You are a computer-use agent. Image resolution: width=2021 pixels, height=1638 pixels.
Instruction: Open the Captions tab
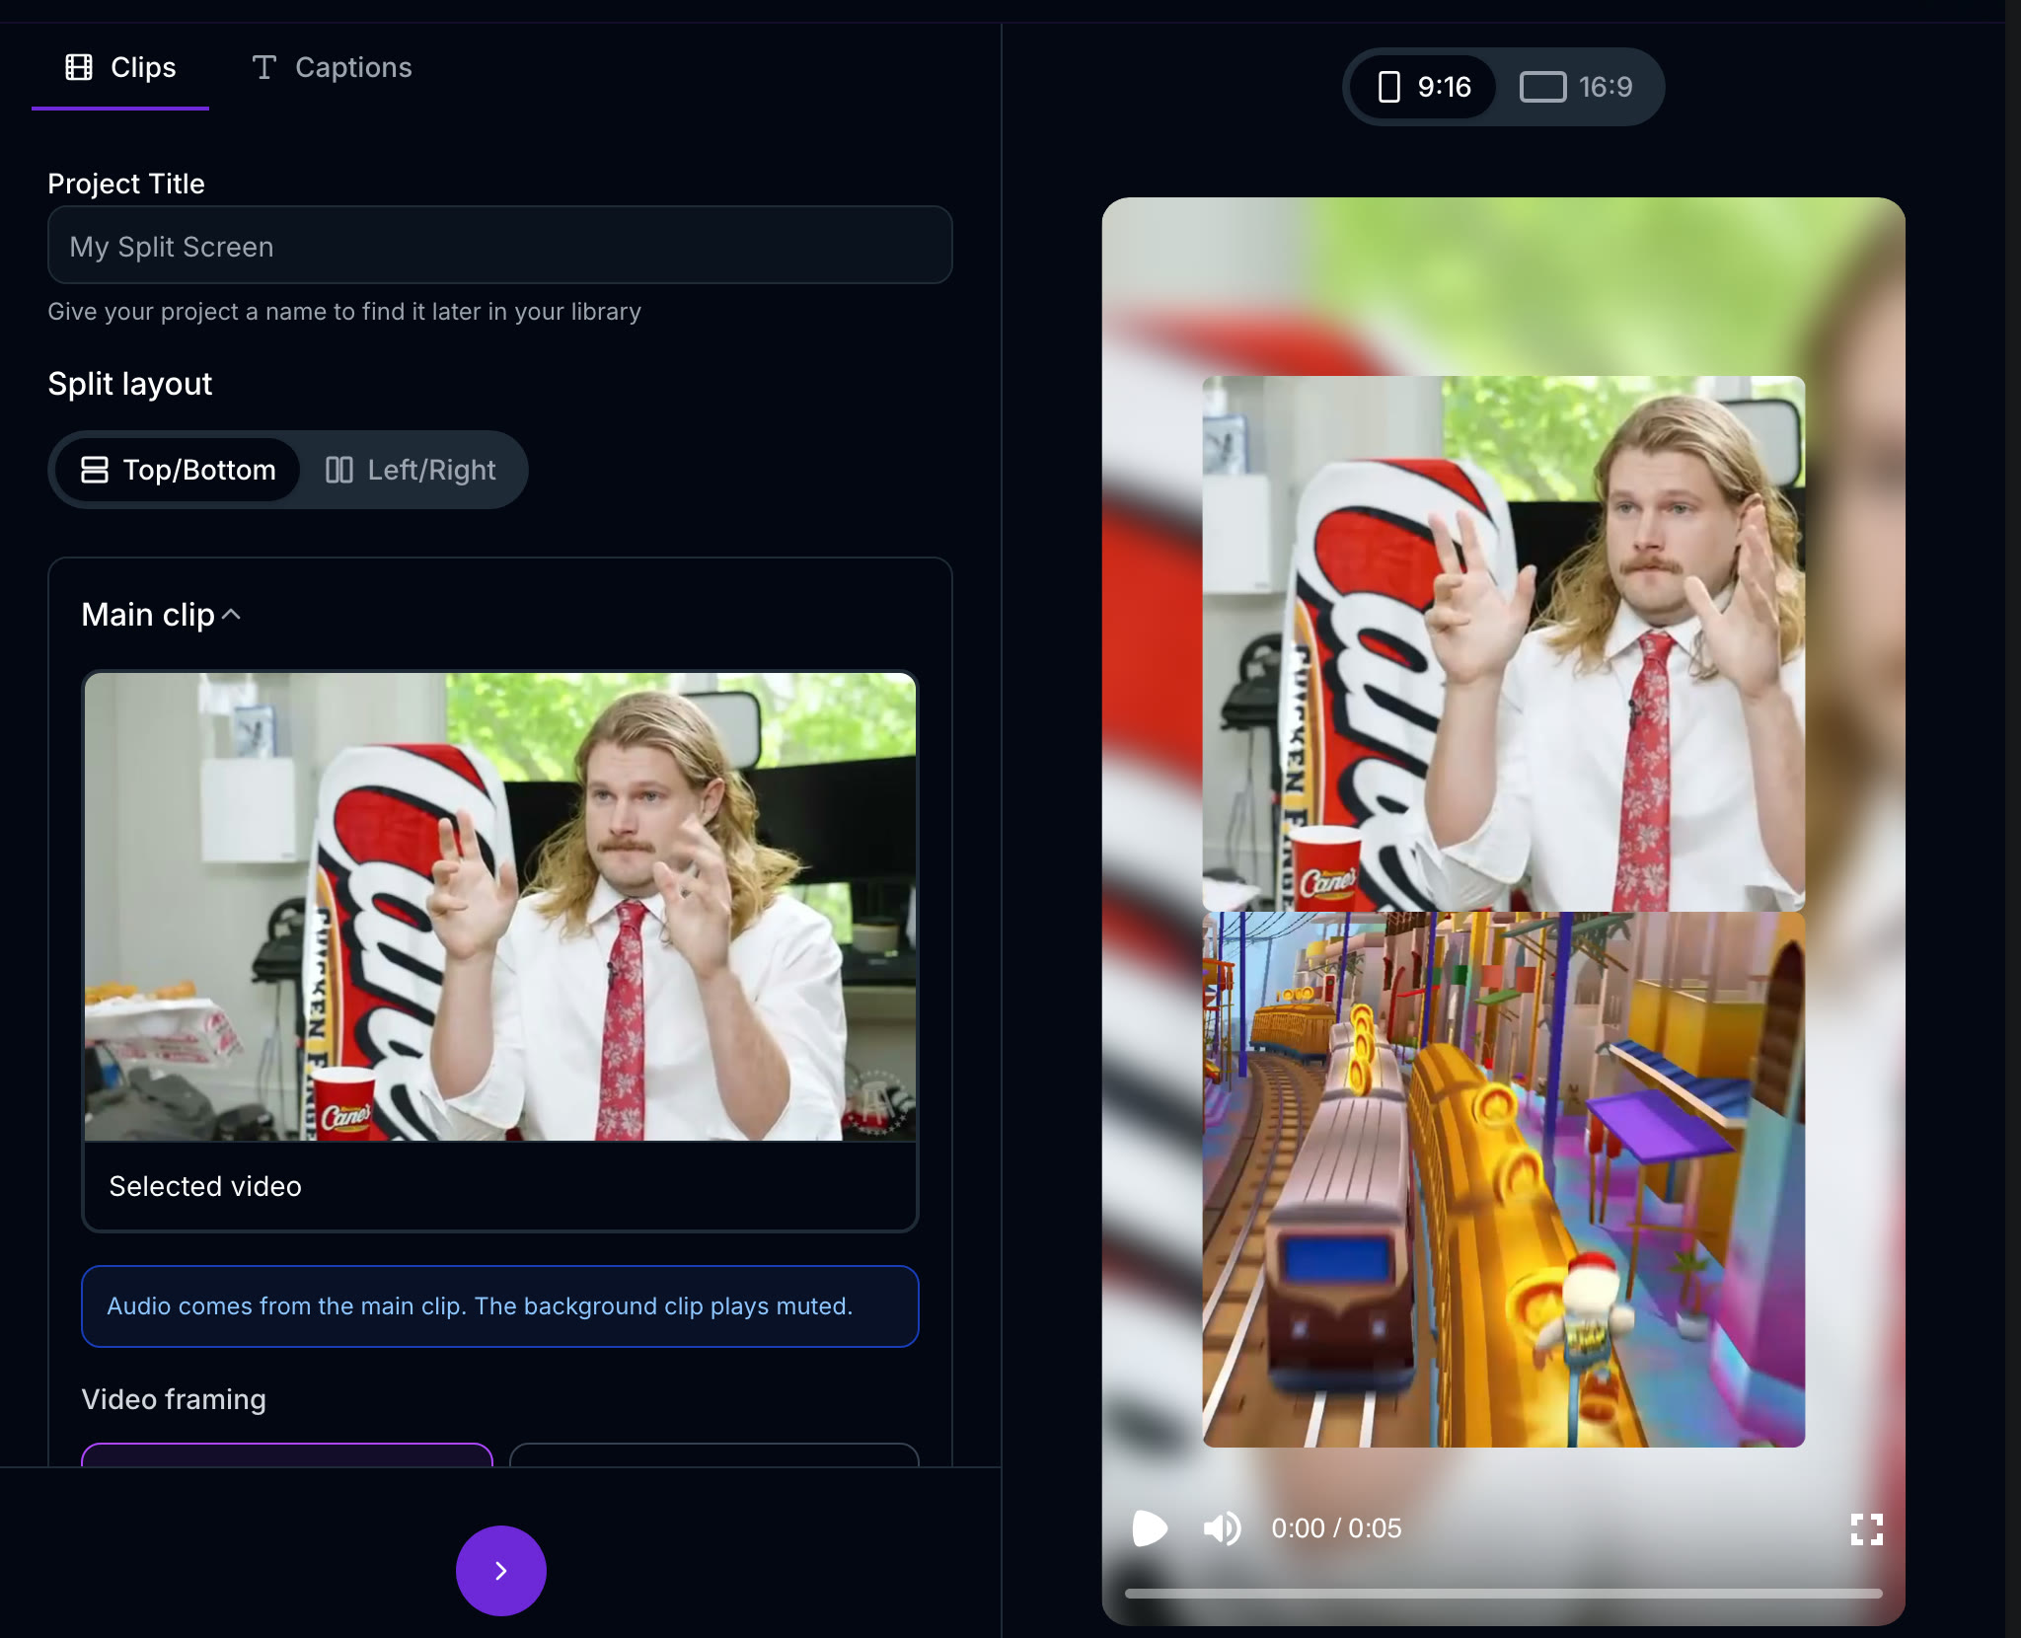click(x=332, y=67)
